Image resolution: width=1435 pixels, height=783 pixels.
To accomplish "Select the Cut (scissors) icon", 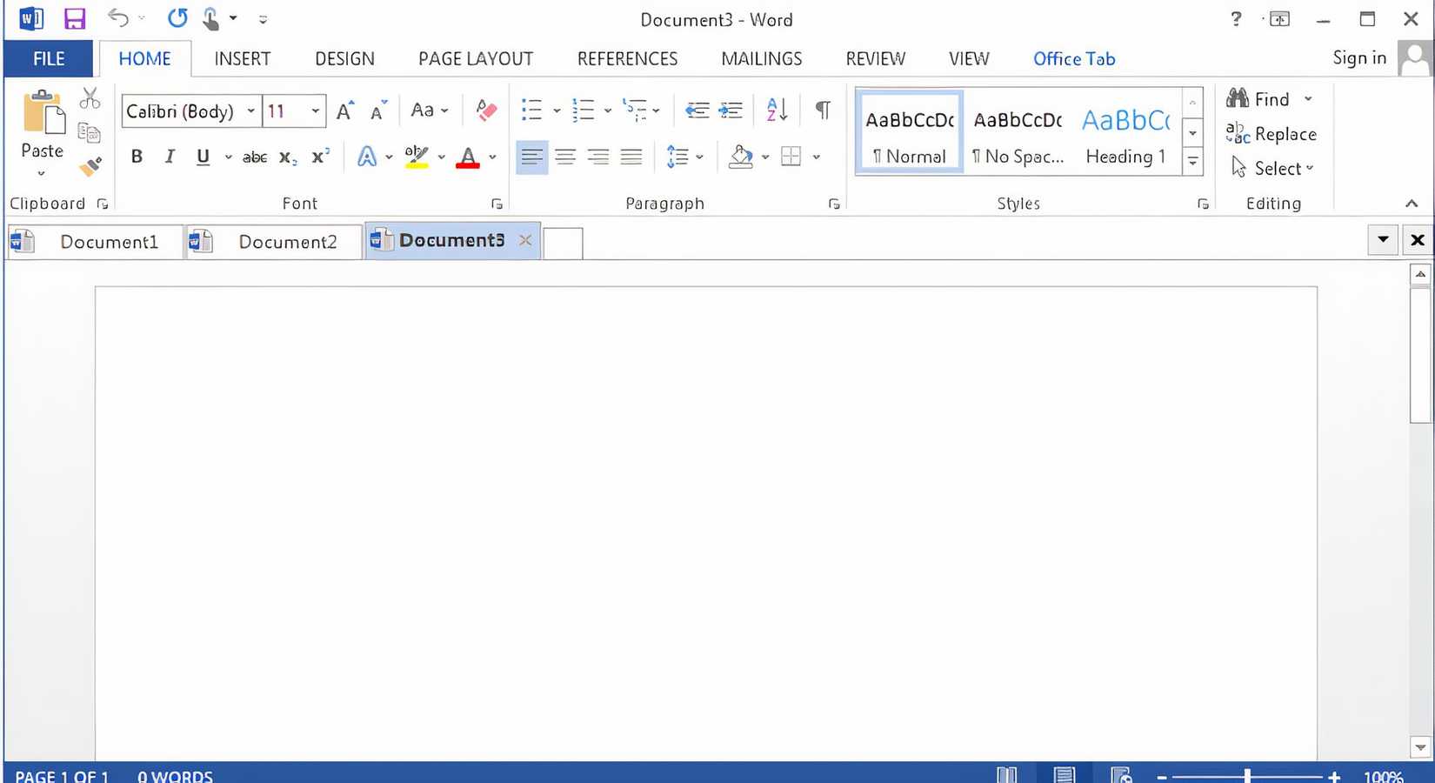I will coord(90,96).
